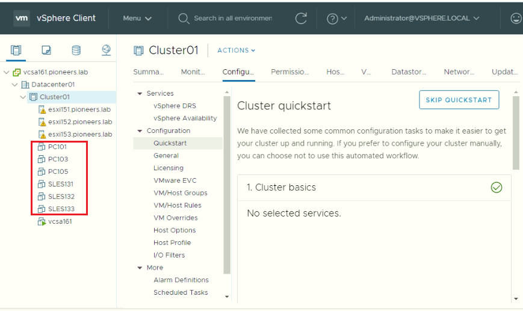523x311 pixels.
Task: Click the vm logo icon
Action: coord(22,18)
